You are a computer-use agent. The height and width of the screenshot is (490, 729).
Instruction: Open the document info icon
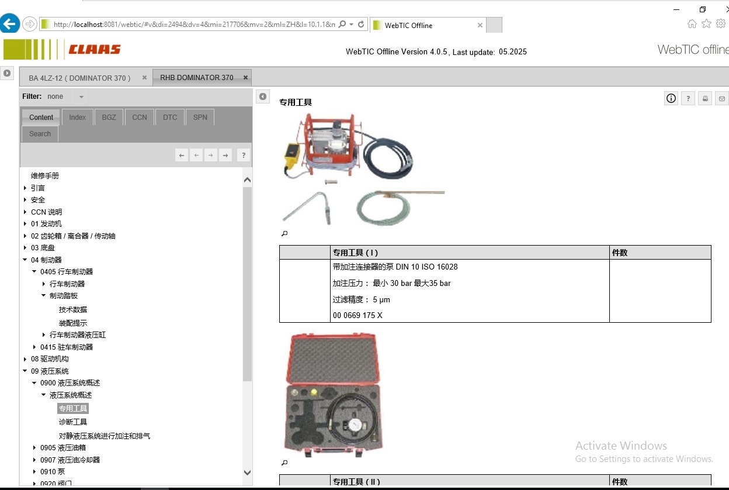tap(671, 98)
